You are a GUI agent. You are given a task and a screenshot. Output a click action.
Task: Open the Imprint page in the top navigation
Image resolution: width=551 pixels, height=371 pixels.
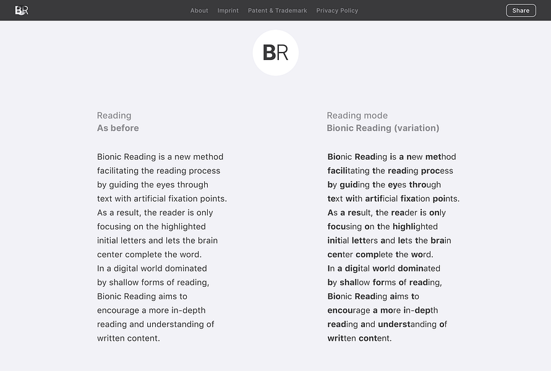tap(228, 11)
